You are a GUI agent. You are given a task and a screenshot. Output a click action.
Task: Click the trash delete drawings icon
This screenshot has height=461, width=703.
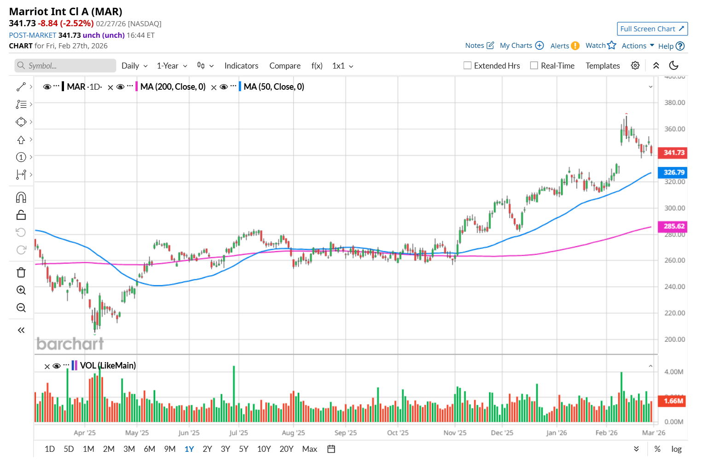click(21, 272)
